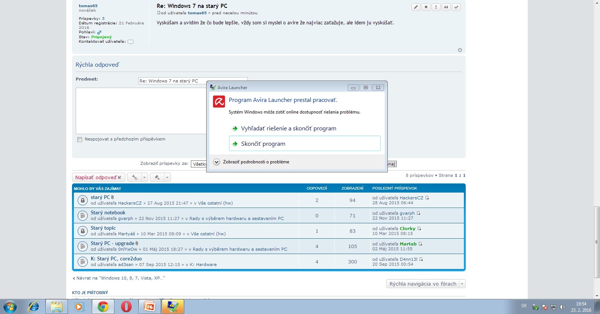The image size is (600, 314).
Task: Open Clorky's profile from last post column
Action: tap(408, 229)
